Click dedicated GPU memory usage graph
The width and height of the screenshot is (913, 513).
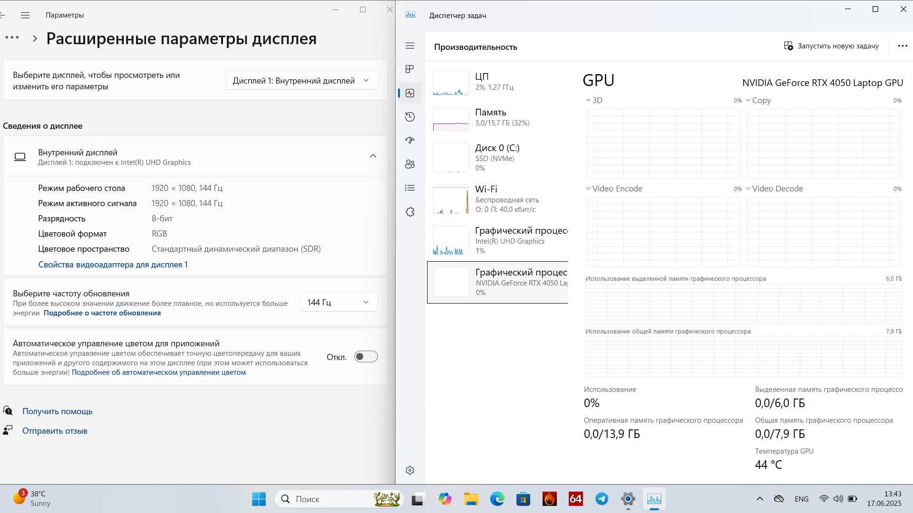coord(743,304)
